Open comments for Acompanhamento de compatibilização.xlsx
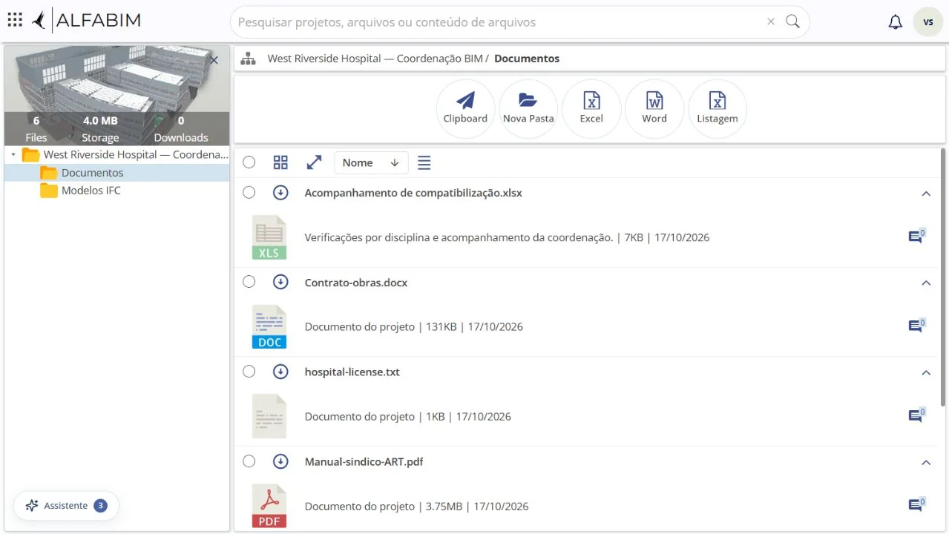Viewport: 949px width, 534px height. 916,237
